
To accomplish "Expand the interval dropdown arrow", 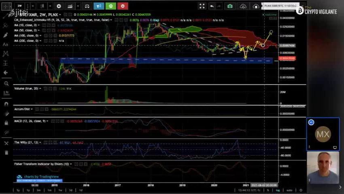I will coord(33,6).
